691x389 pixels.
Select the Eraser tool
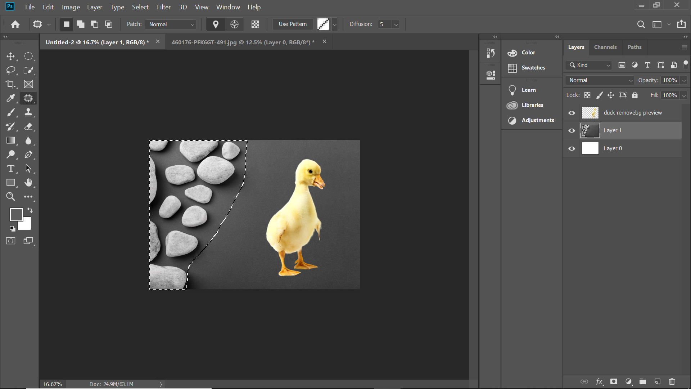pos(28,126)
